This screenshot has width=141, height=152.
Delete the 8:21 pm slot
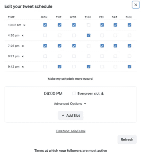click(x=23, y=56)
